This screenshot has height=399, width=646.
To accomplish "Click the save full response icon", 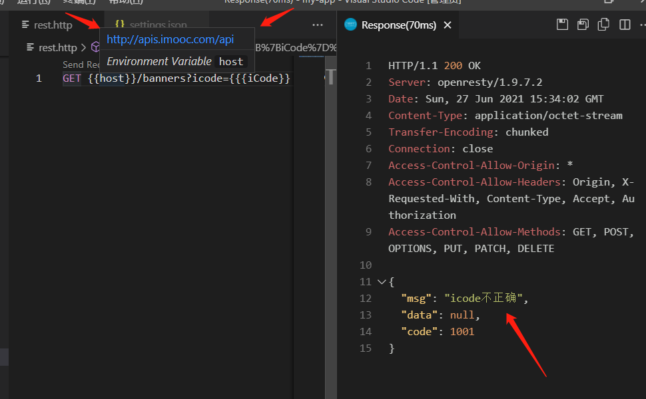I will tap(563, 25).
